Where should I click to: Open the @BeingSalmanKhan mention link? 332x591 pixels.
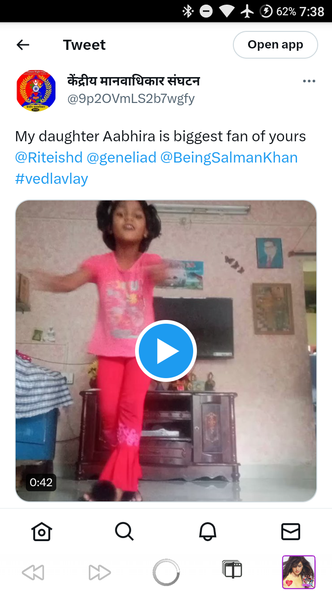click(x=229, y=157)
